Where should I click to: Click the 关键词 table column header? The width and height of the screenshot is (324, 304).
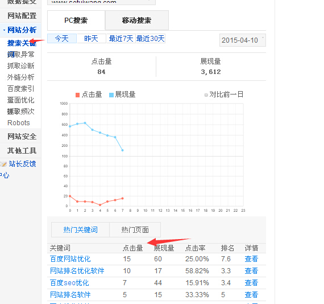click(x=60, y=248)
